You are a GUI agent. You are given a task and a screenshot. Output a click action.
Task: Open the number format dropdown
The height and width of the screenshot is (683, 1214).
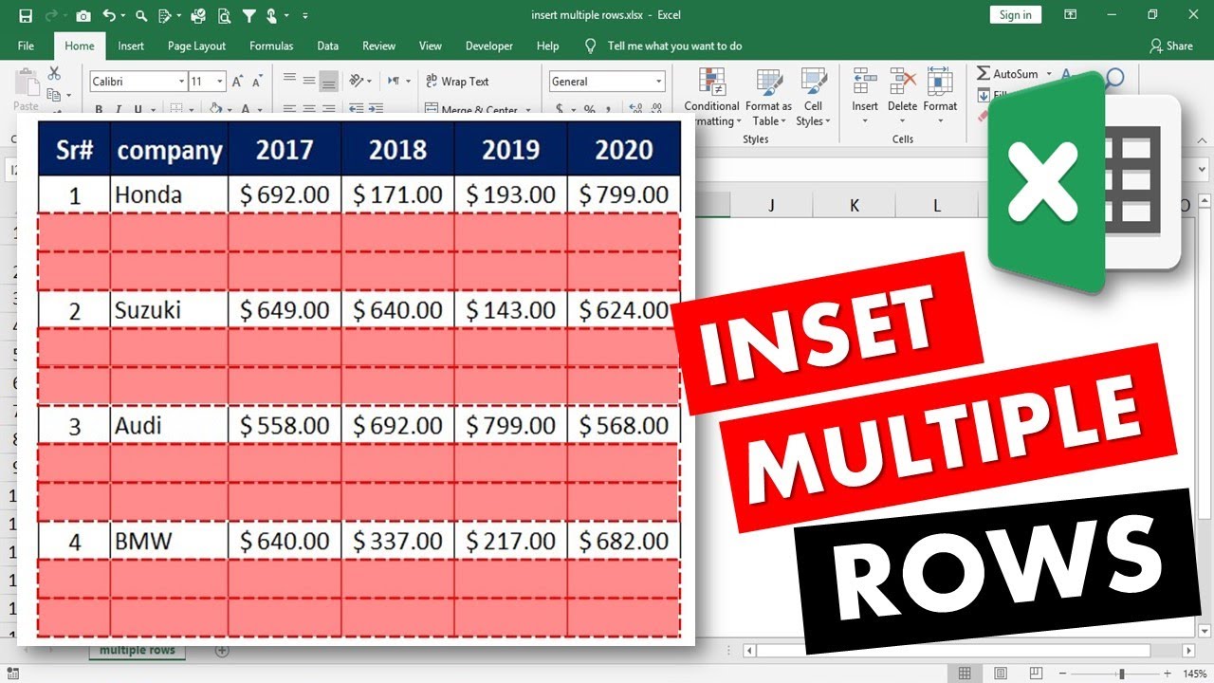point(659,82)
